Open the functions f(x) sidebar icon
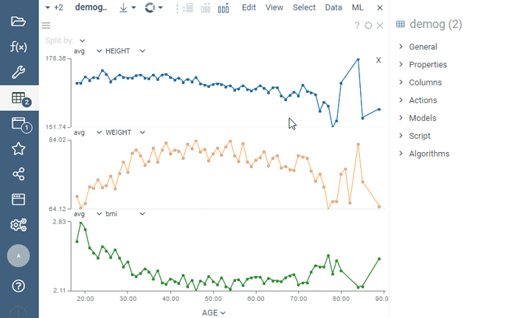509x318 pixels. click(x=18, y=46)
